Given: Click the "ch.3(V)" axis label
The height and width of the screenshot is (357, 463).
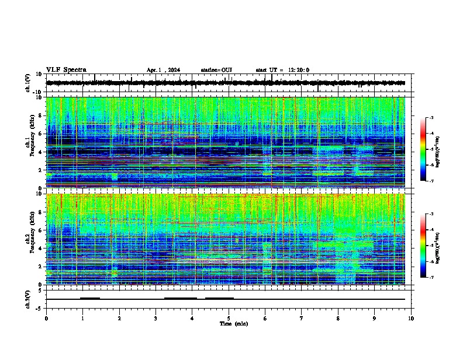Looking at the screenshot, I should [28, 299].
